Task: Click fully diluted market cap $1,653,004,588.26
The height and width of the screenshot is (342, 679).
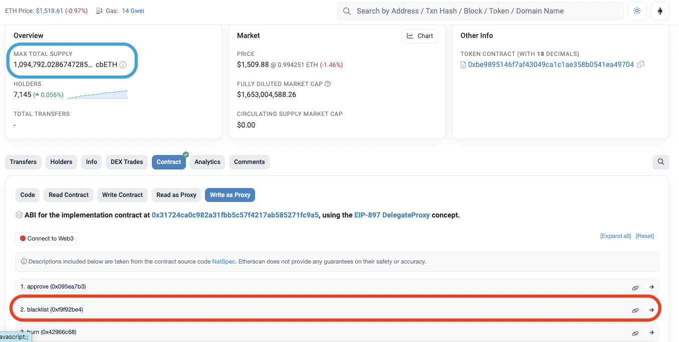Action: [x=267, y=94]
